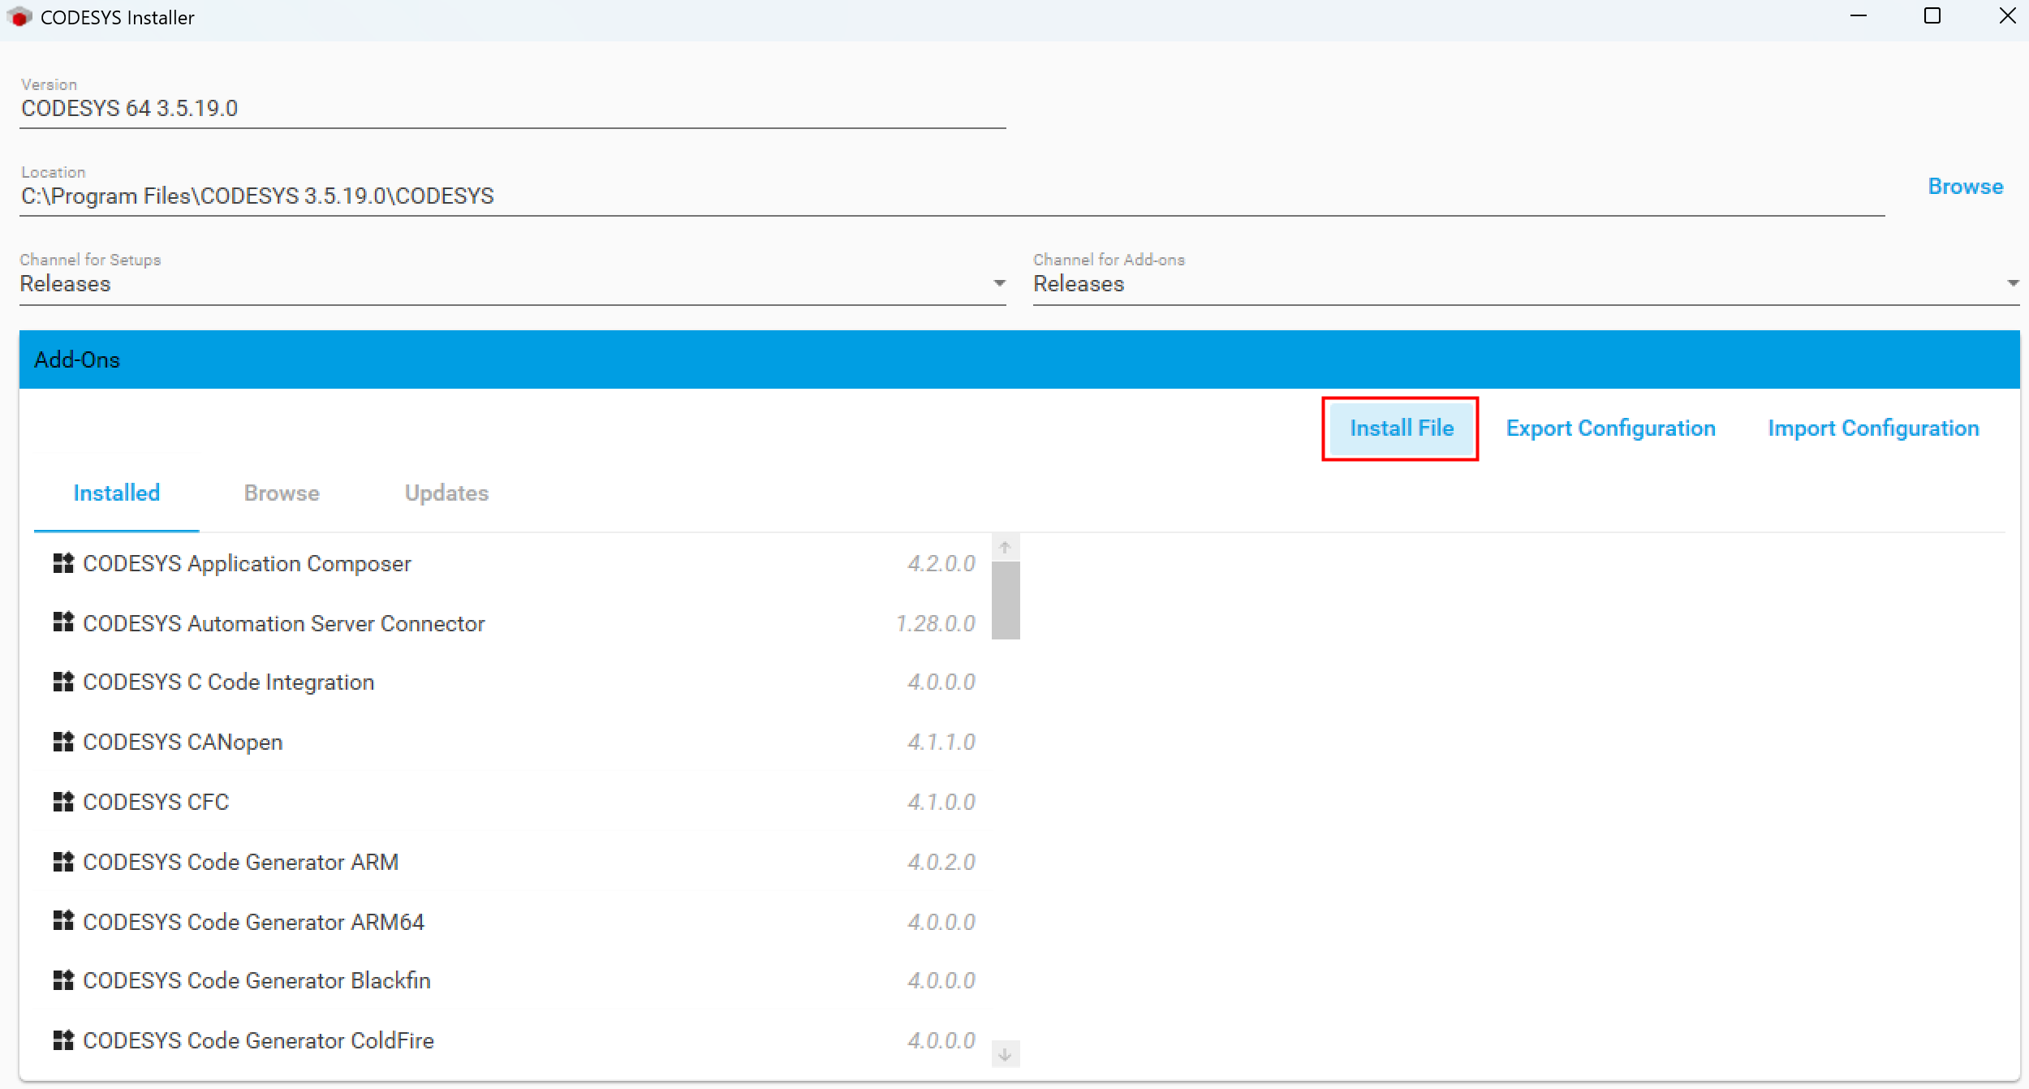This screenshot has height=1089, width=2029.
Task: Click the Code Generator ColdFire package icon
Action: pos(63,1040)
